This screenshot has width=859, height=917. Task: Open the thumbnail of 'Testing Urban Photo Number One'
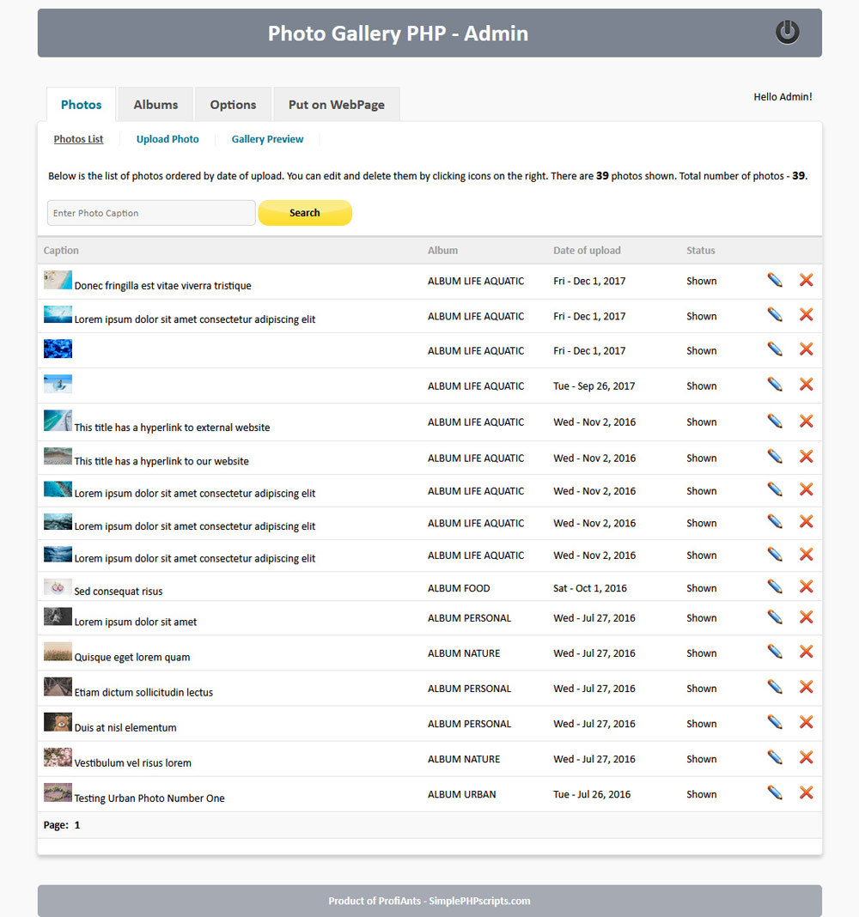57,792
